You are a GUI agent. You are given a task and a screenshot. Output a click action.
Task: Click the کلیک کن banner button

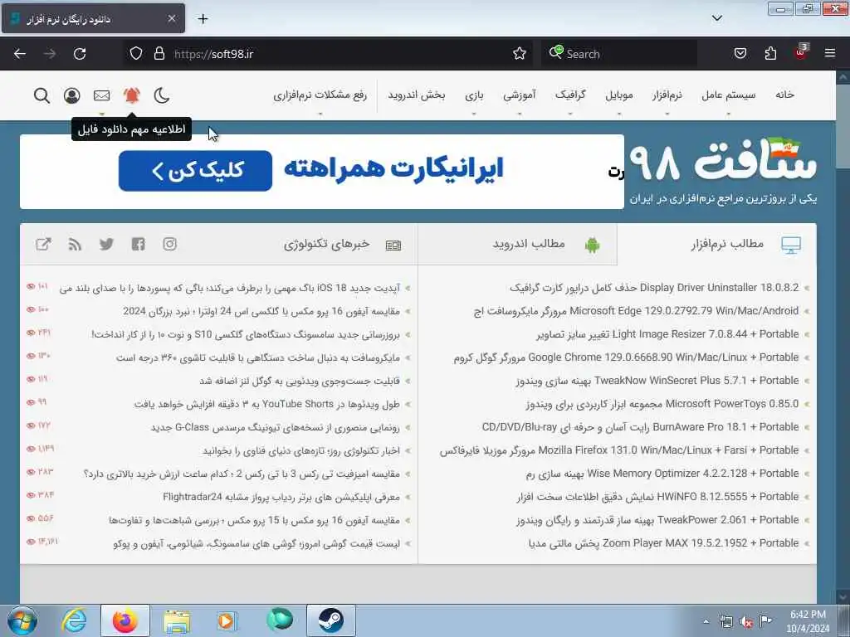195,171
